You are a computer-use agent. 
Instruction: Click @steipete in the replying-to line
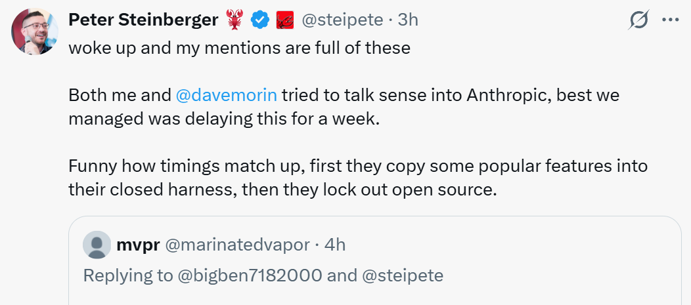403,275
